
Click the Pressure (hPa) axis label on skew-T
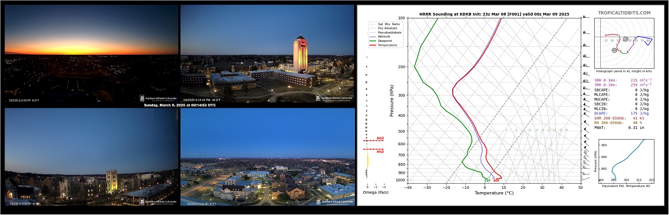coord(391,101)
